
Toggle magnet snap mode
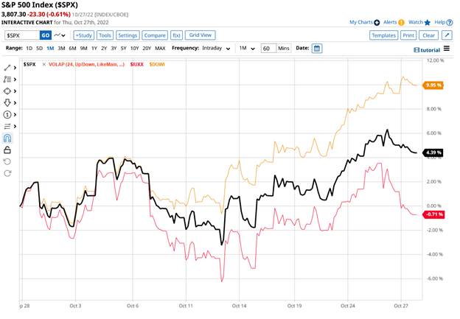[x=7, y=138]
